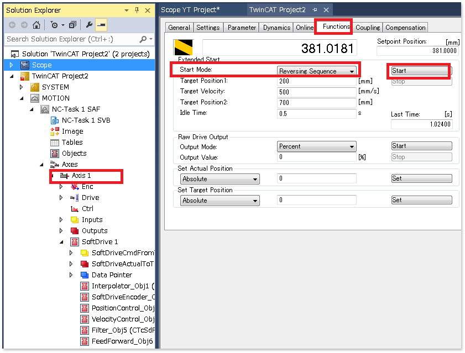
Task: Switch to the Settings tab
Action: 208,28
